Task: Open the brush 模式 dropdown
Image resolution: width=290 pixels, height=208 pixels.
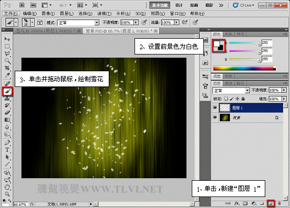Action: [x=79, y=23]
